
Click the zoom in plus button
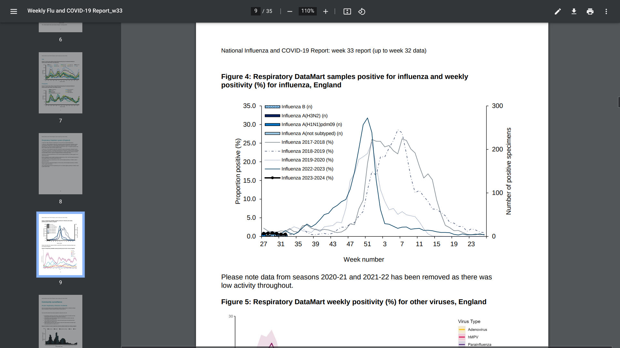tap(325, 11)
